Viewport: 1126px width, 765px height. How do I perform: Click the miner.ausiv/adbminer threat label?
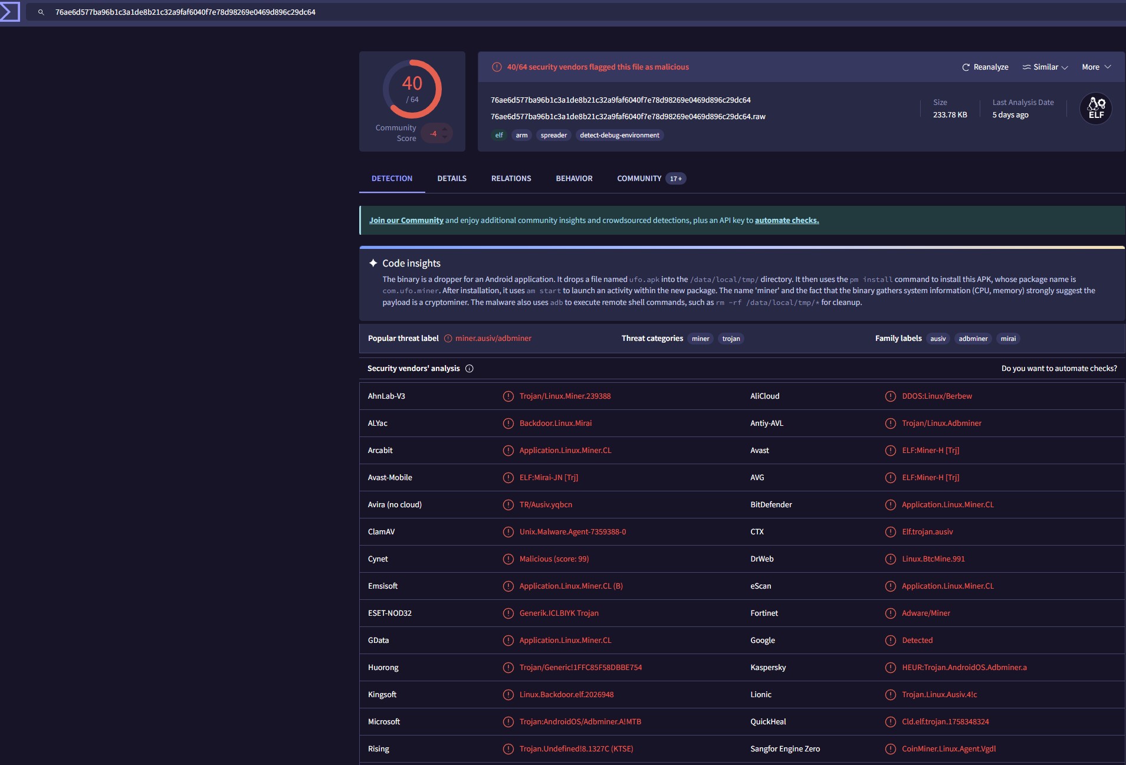[x=493, y=339]
